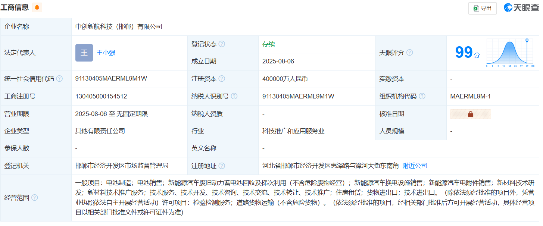543x226 pixels.
Task: Click help icon next to 统一社会信用代码
Action: (59, 79)
